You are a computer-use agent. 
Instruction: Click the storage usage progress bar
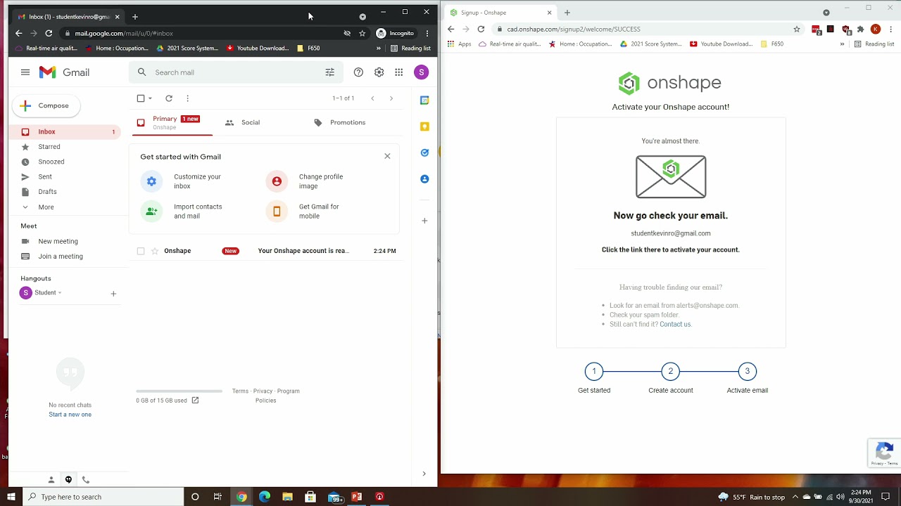[179, 391]
